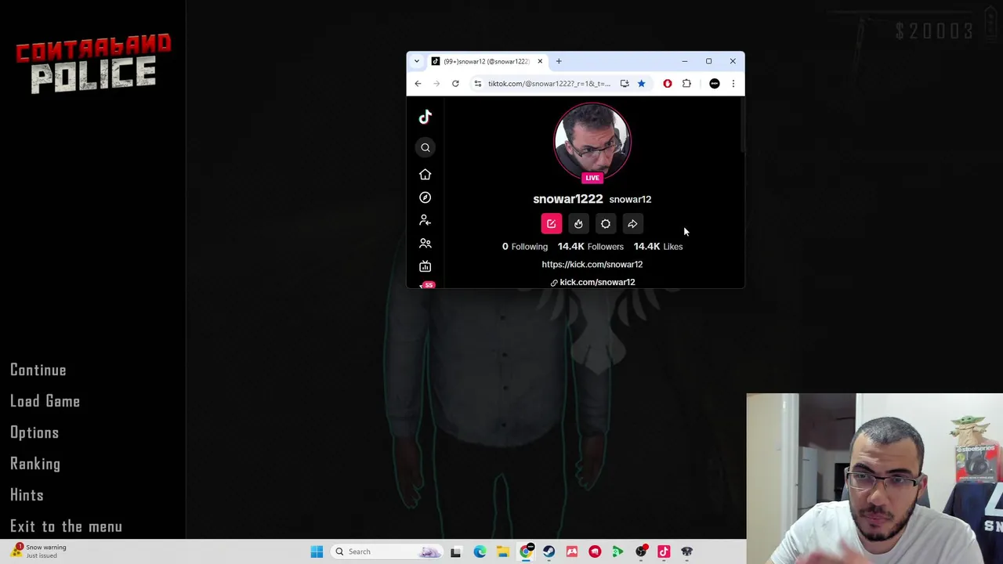The height and width of the screenshot is (564, 1003).
Task: Open OBS Studio from the taskbar
Action: pyautogui.click(x=641, y=551)
